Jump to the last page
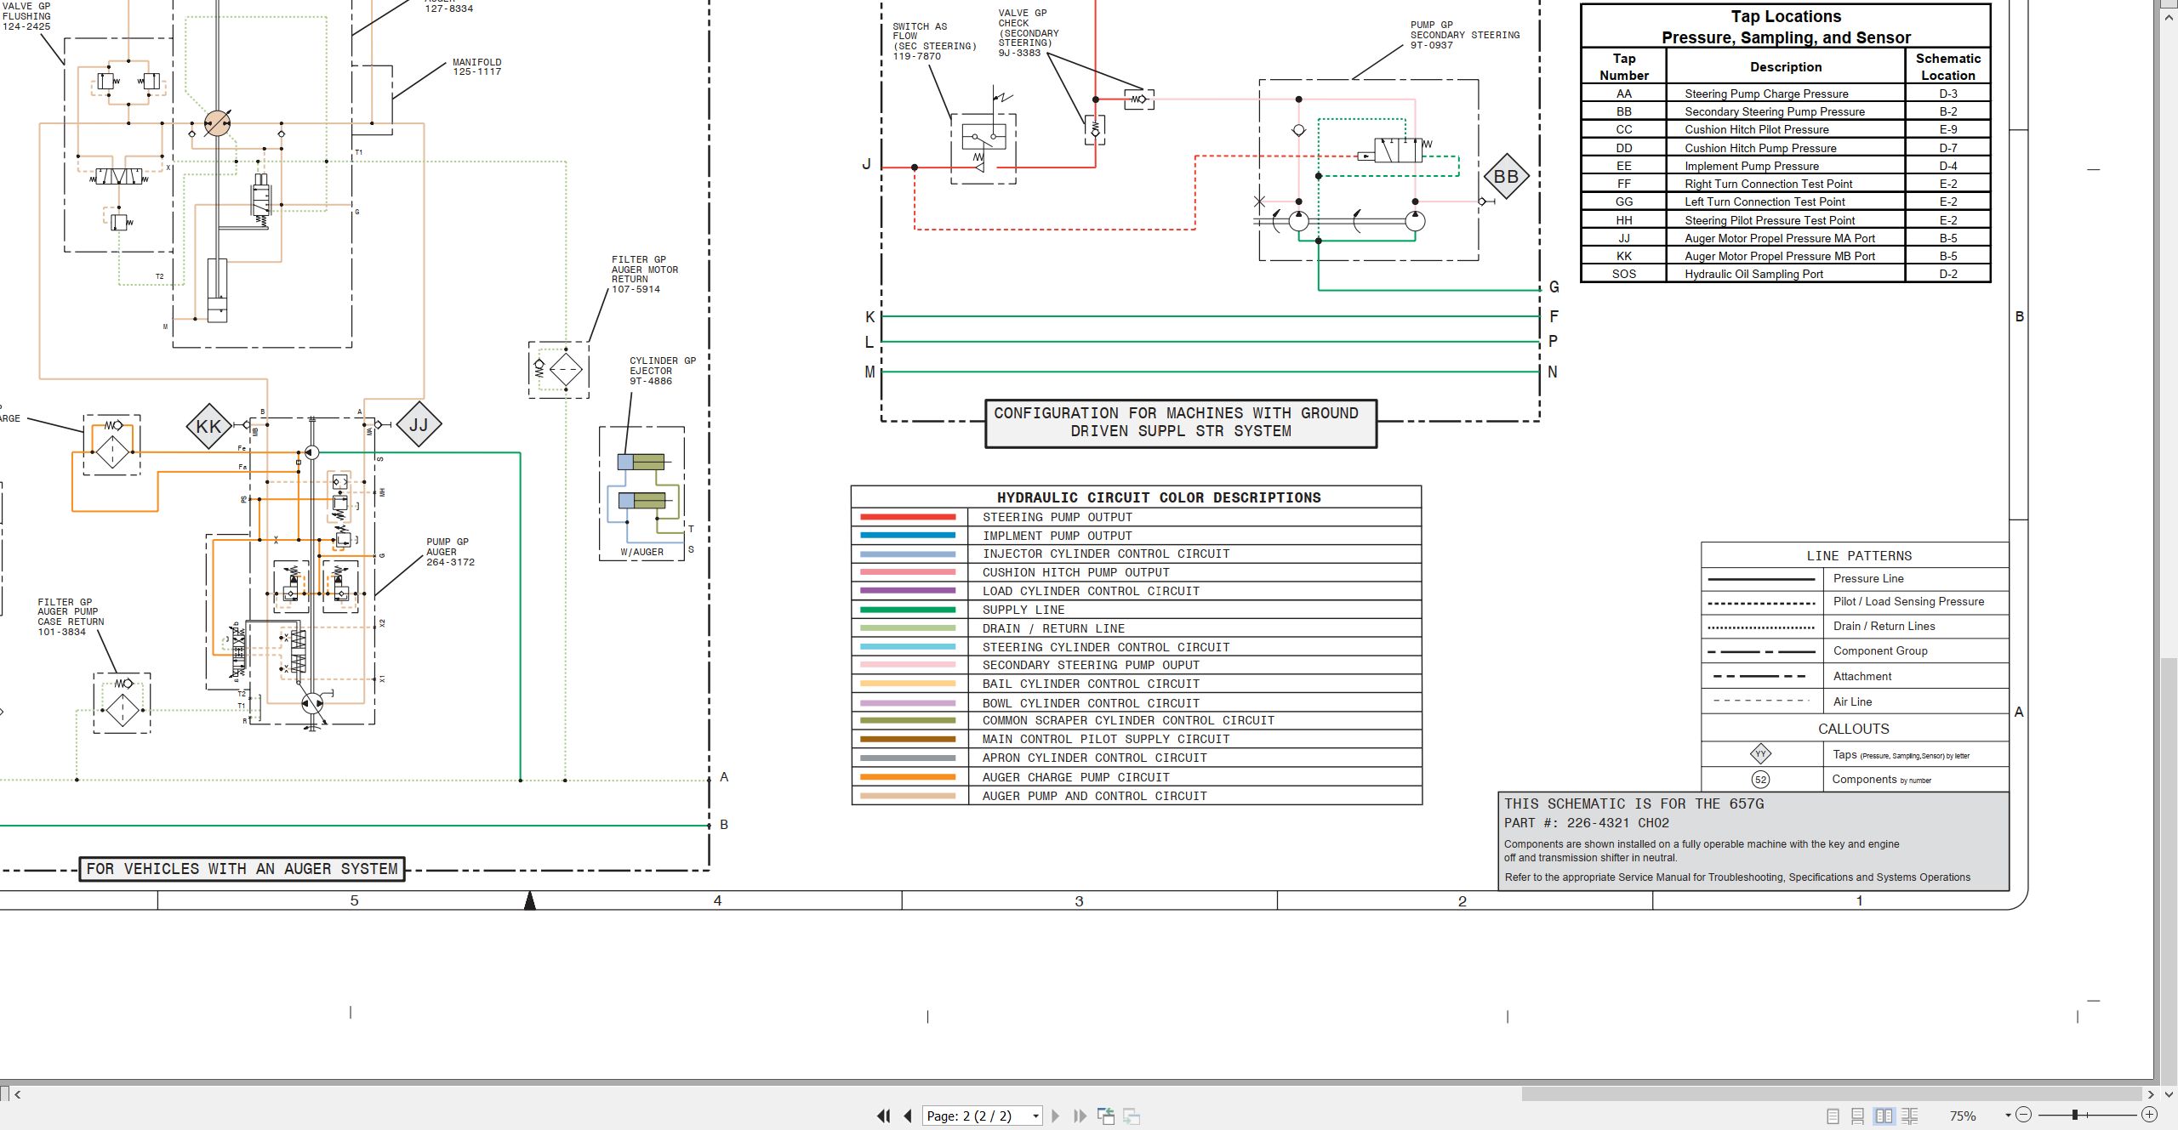The width and height of the screenshot is (2178, 1130). pos(1080,1116)
